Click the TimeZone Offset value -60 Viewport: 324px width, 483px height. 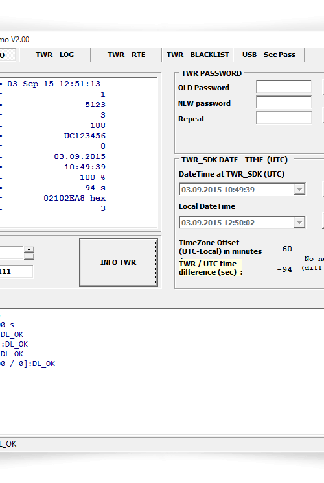tap(284, 249)
